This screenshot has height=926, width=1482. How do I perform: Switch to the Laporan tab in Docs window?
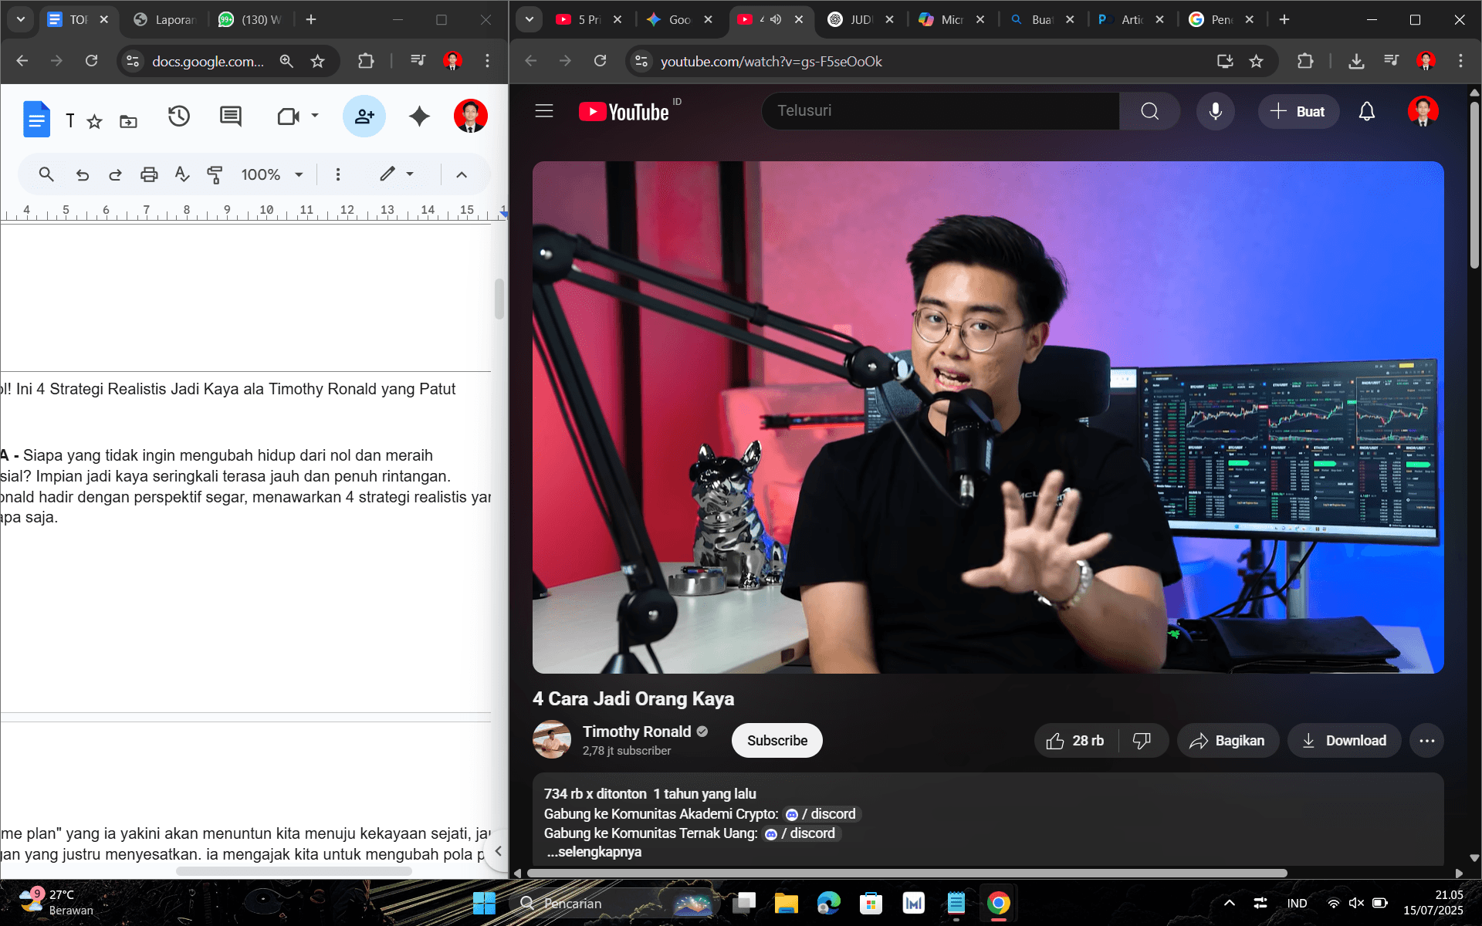pyautogui.click(x=164, y=19)
